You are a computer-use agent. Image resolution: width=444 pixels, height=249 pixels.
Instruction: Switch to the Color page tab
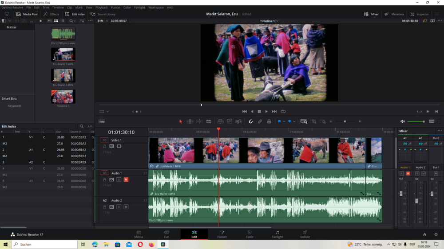[x=250, y=234]
